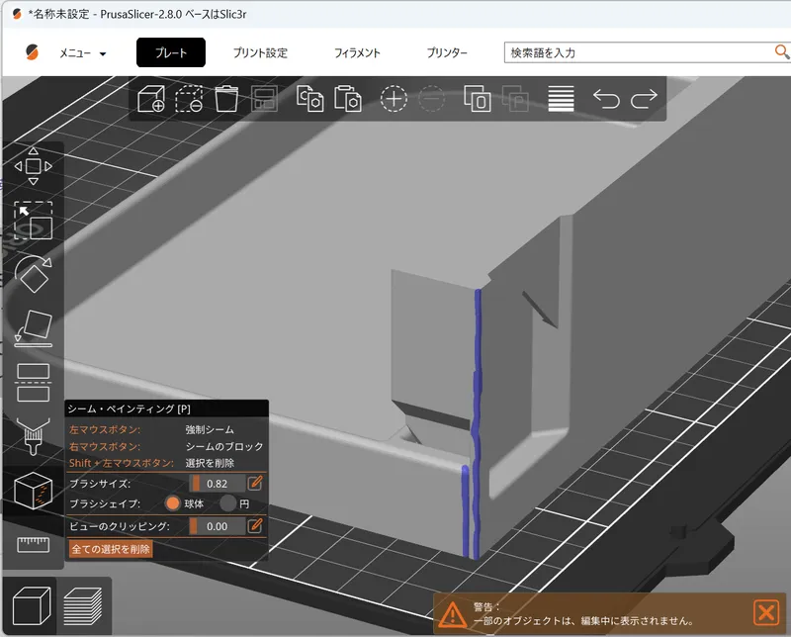This screenshot has width=791, height=637.
Task: Select the 円 brush shape
Action: point(228,503)
